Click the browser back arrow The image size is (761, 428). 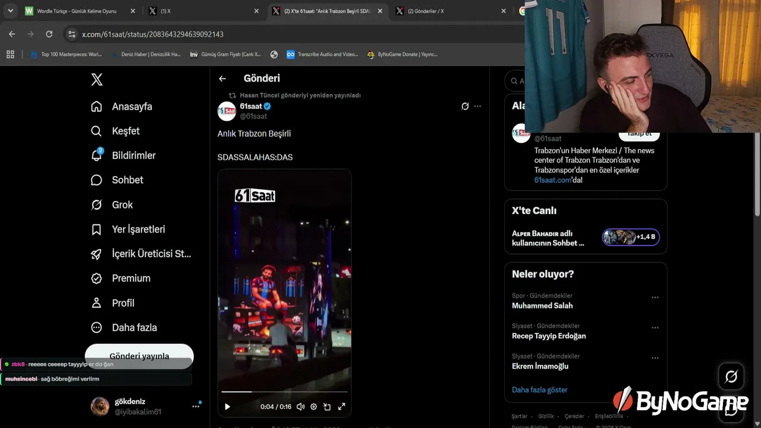tap(12, 34)
